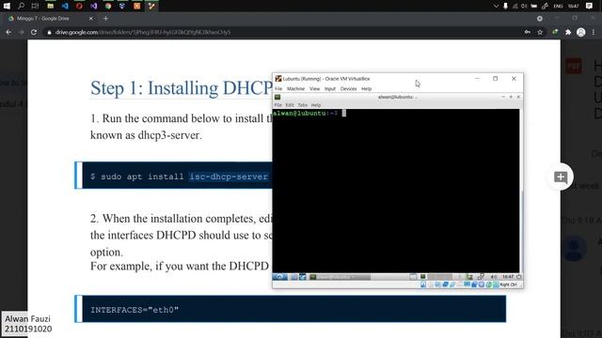
Task: Reload the Google Drive page
Action: pos(34,32)
